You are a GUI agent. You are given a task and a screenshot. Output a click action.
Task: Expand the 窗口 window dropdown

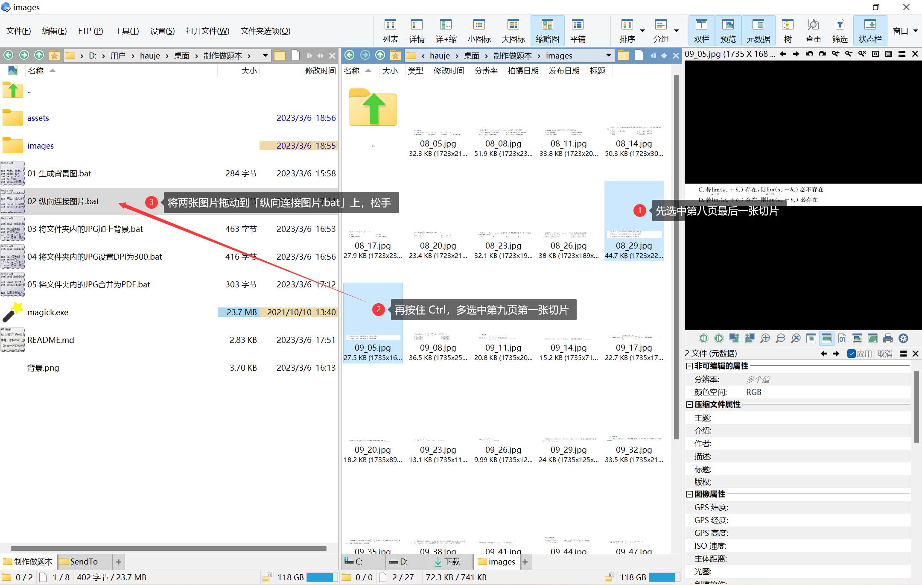coord(916,31)
